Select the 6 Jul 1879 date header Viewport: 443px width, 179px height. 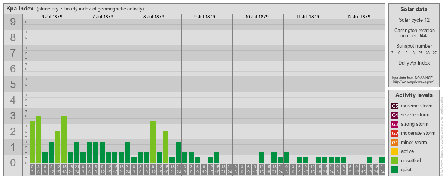click(x=52, y=17)
